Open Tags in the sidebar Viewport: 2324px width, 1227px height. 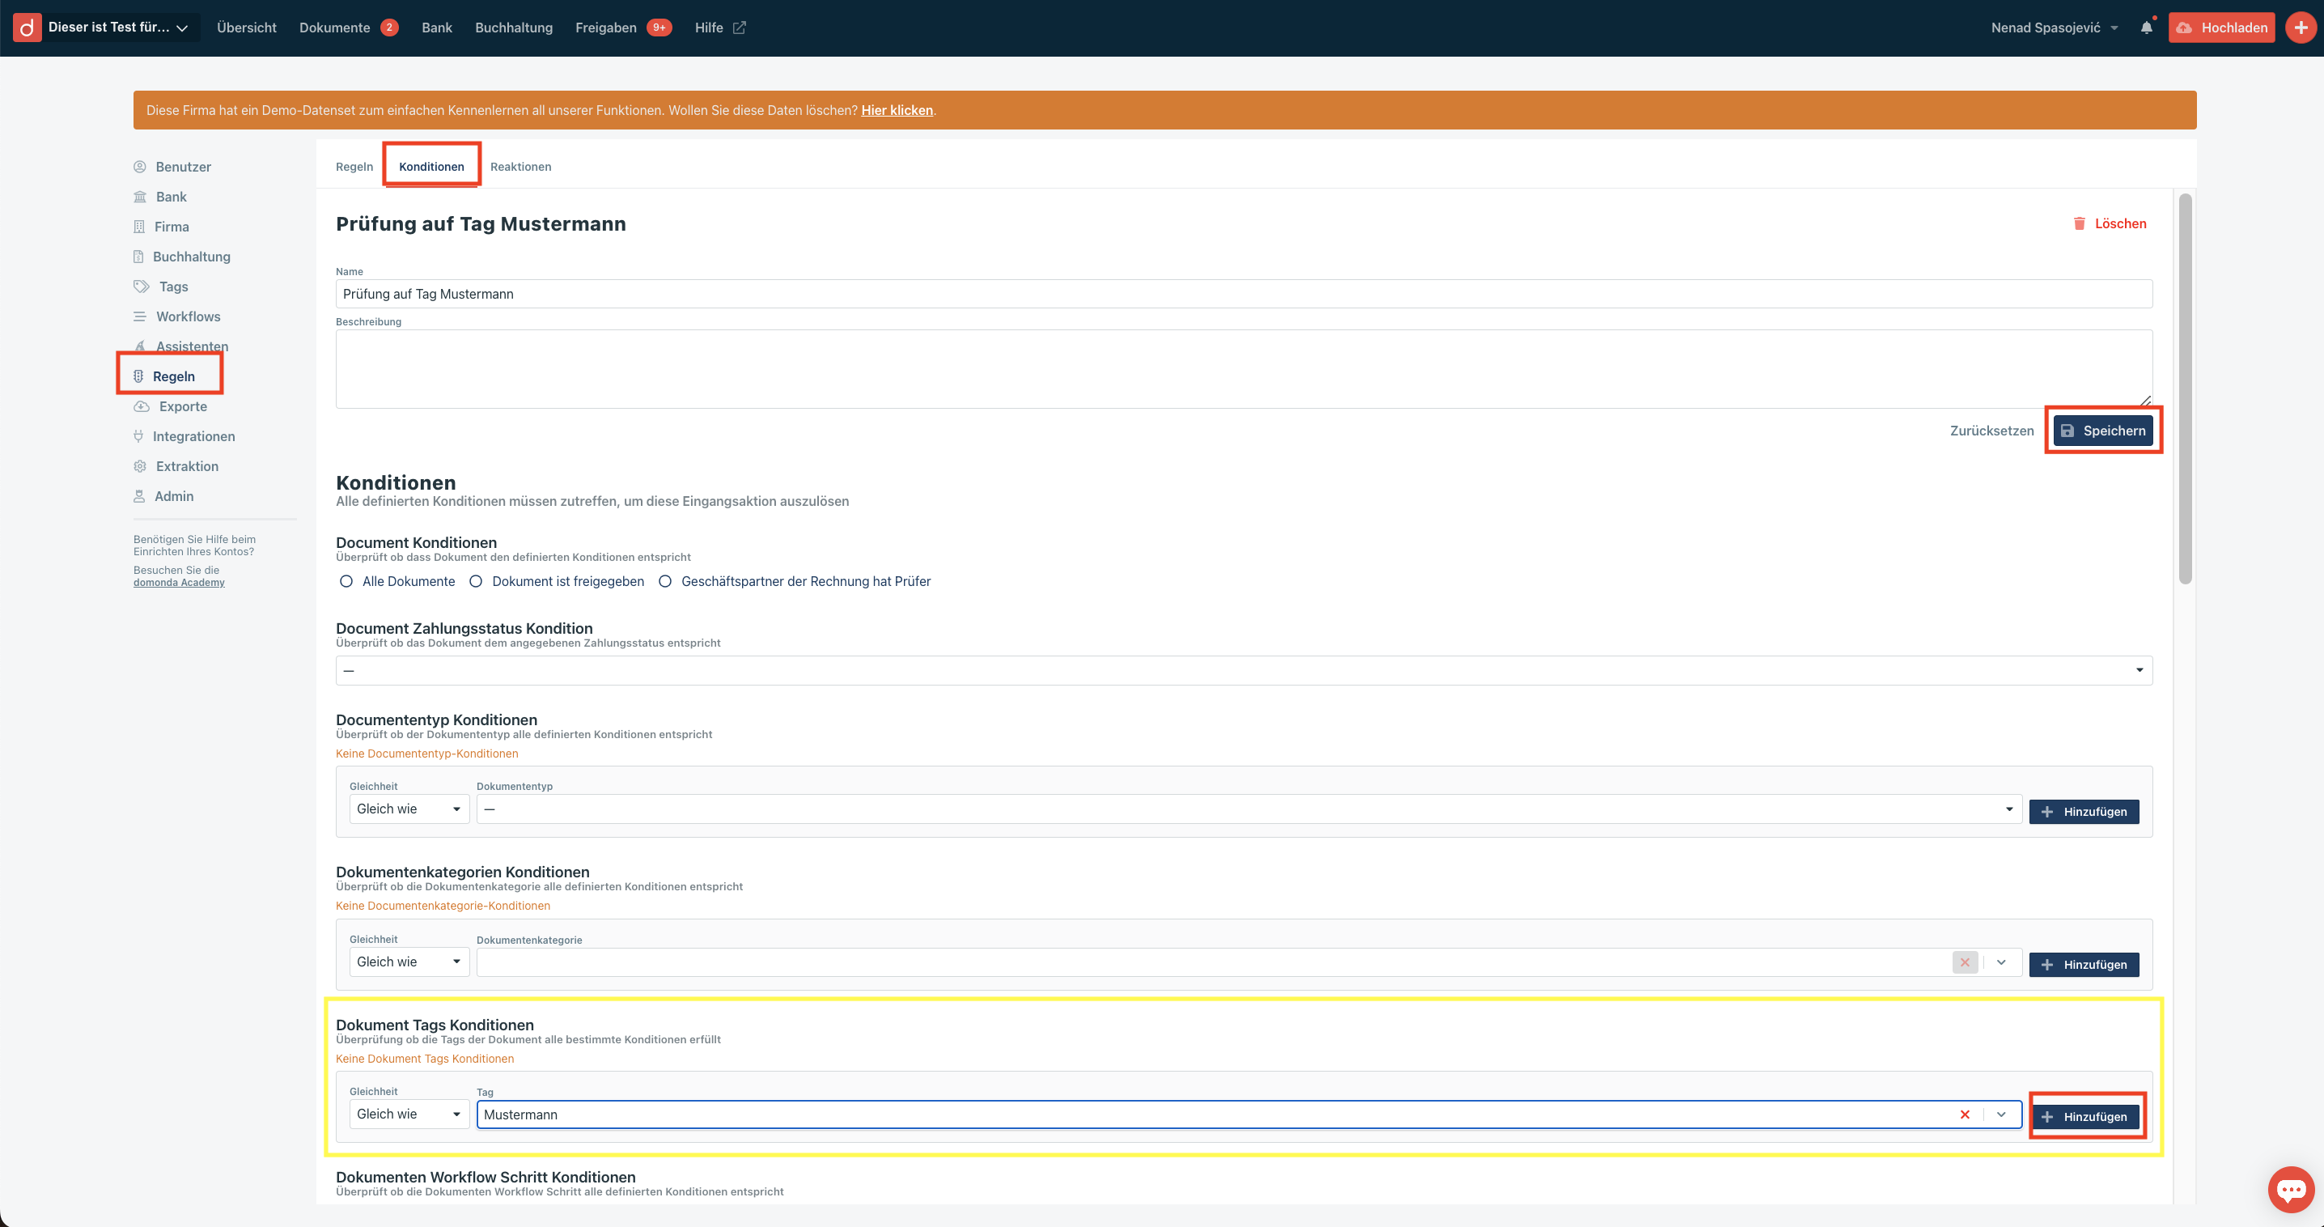click(173, 287)
